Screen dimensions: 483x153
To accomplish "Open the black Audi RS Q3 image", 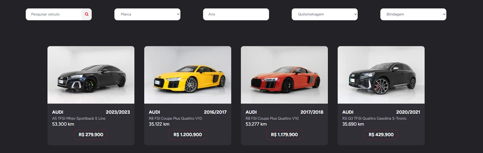I will tap(381, 75).
